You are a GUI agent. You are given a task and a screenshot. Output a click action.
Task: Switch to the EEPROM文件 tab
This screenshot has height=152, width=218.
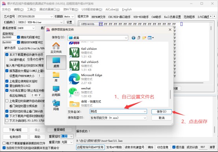pyautogui.click(x=99, y=17)
